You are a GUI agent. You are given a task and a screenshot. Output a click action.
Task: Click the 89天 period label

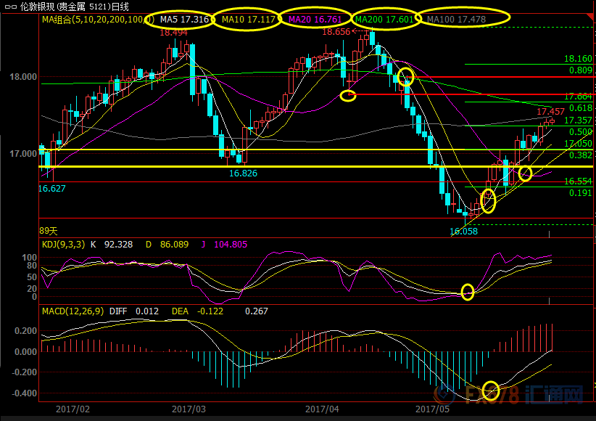pyautogui.click(x=48, y=230)
